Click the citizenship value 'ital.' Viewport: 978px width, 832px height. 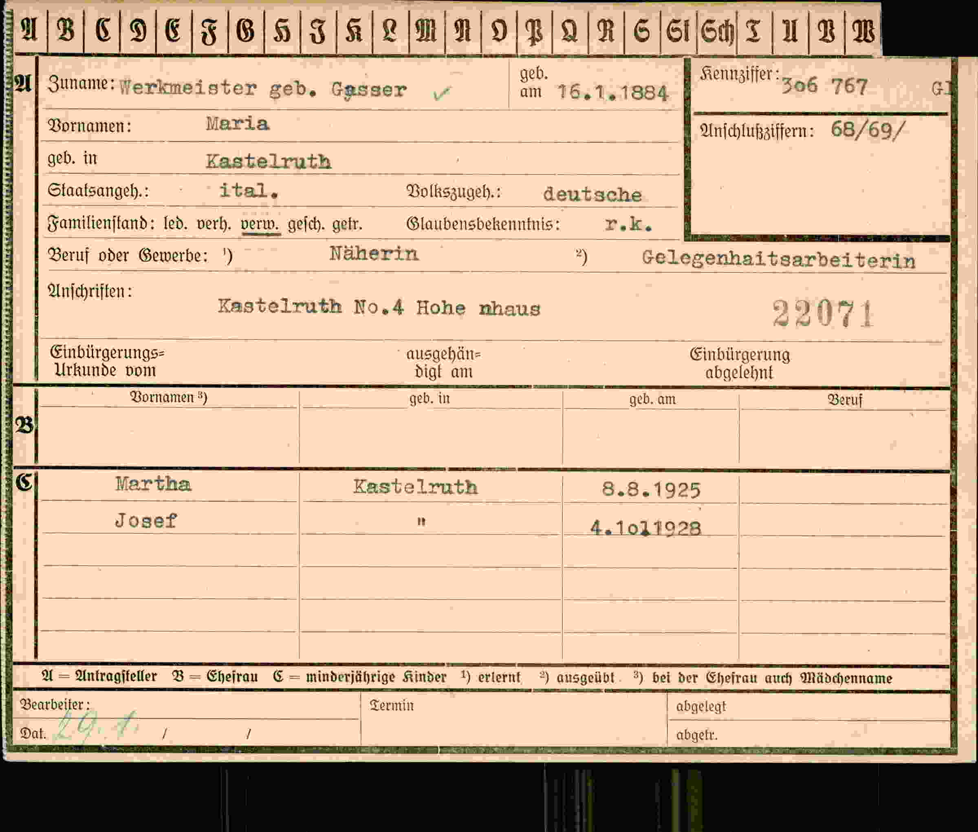tap(249, 190)
